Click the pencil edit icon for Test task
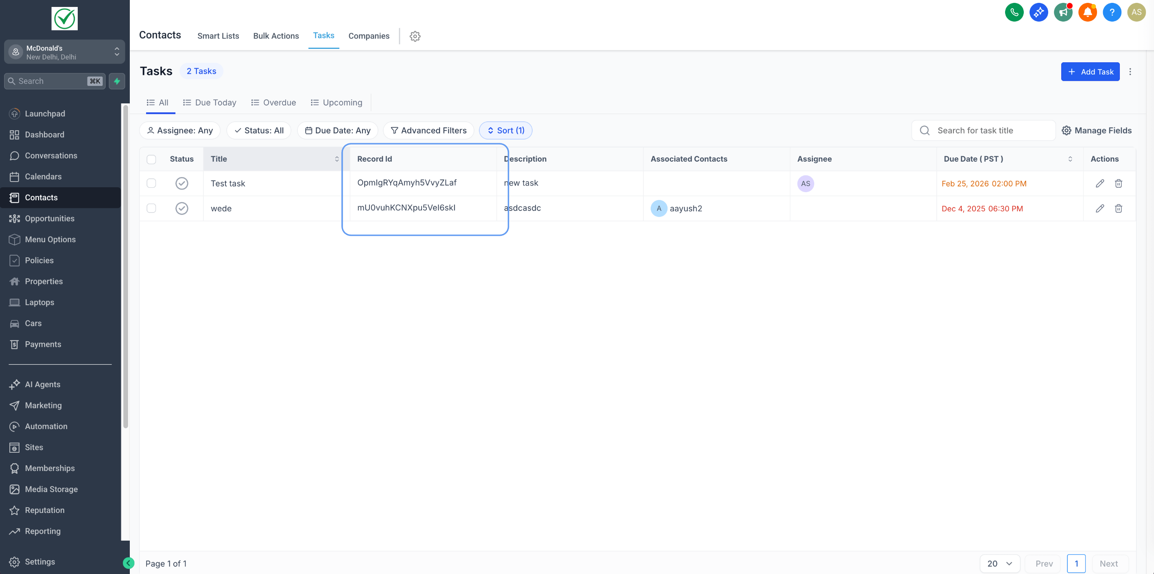1154x574 pixels. tap(1099, 183)
